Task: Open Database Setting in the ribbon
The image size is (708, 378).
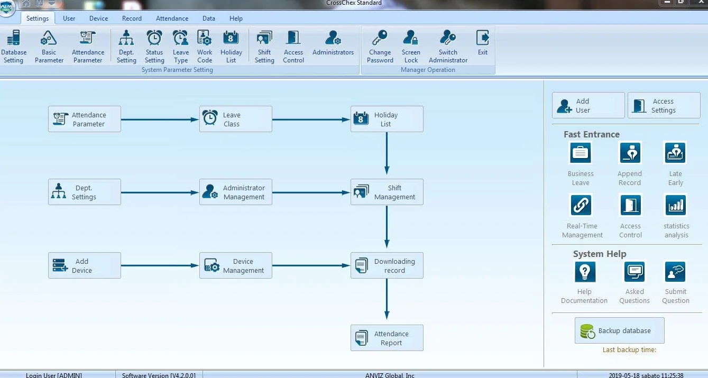Action: coord(14,47)
